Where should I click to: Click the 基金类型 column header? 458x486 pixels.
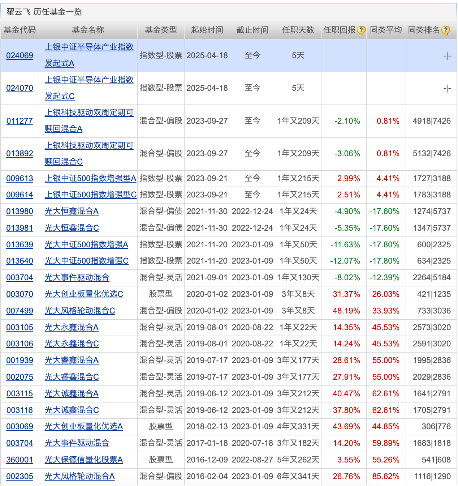coord(161,30)
